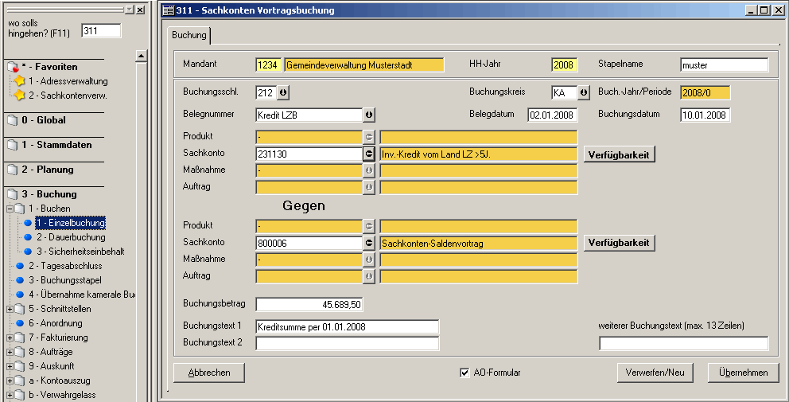Click into the Buchungsbetrag amount field
The height and width of the screenshot is (402, 789).
pos(309,304)
